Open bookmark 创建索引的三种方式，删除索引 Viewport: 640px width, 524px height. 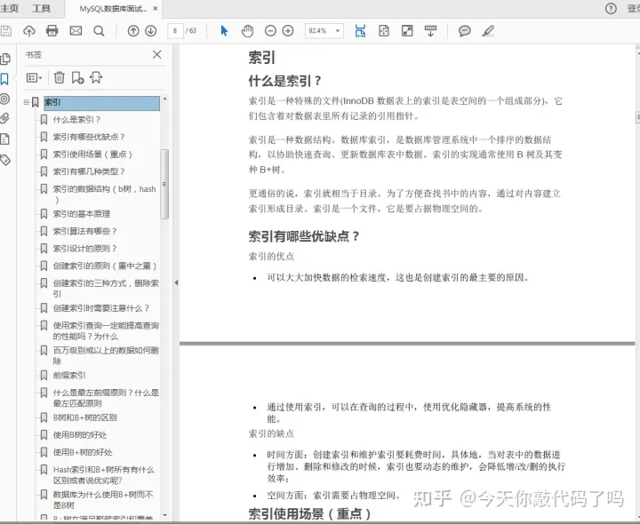coord(106,289)
